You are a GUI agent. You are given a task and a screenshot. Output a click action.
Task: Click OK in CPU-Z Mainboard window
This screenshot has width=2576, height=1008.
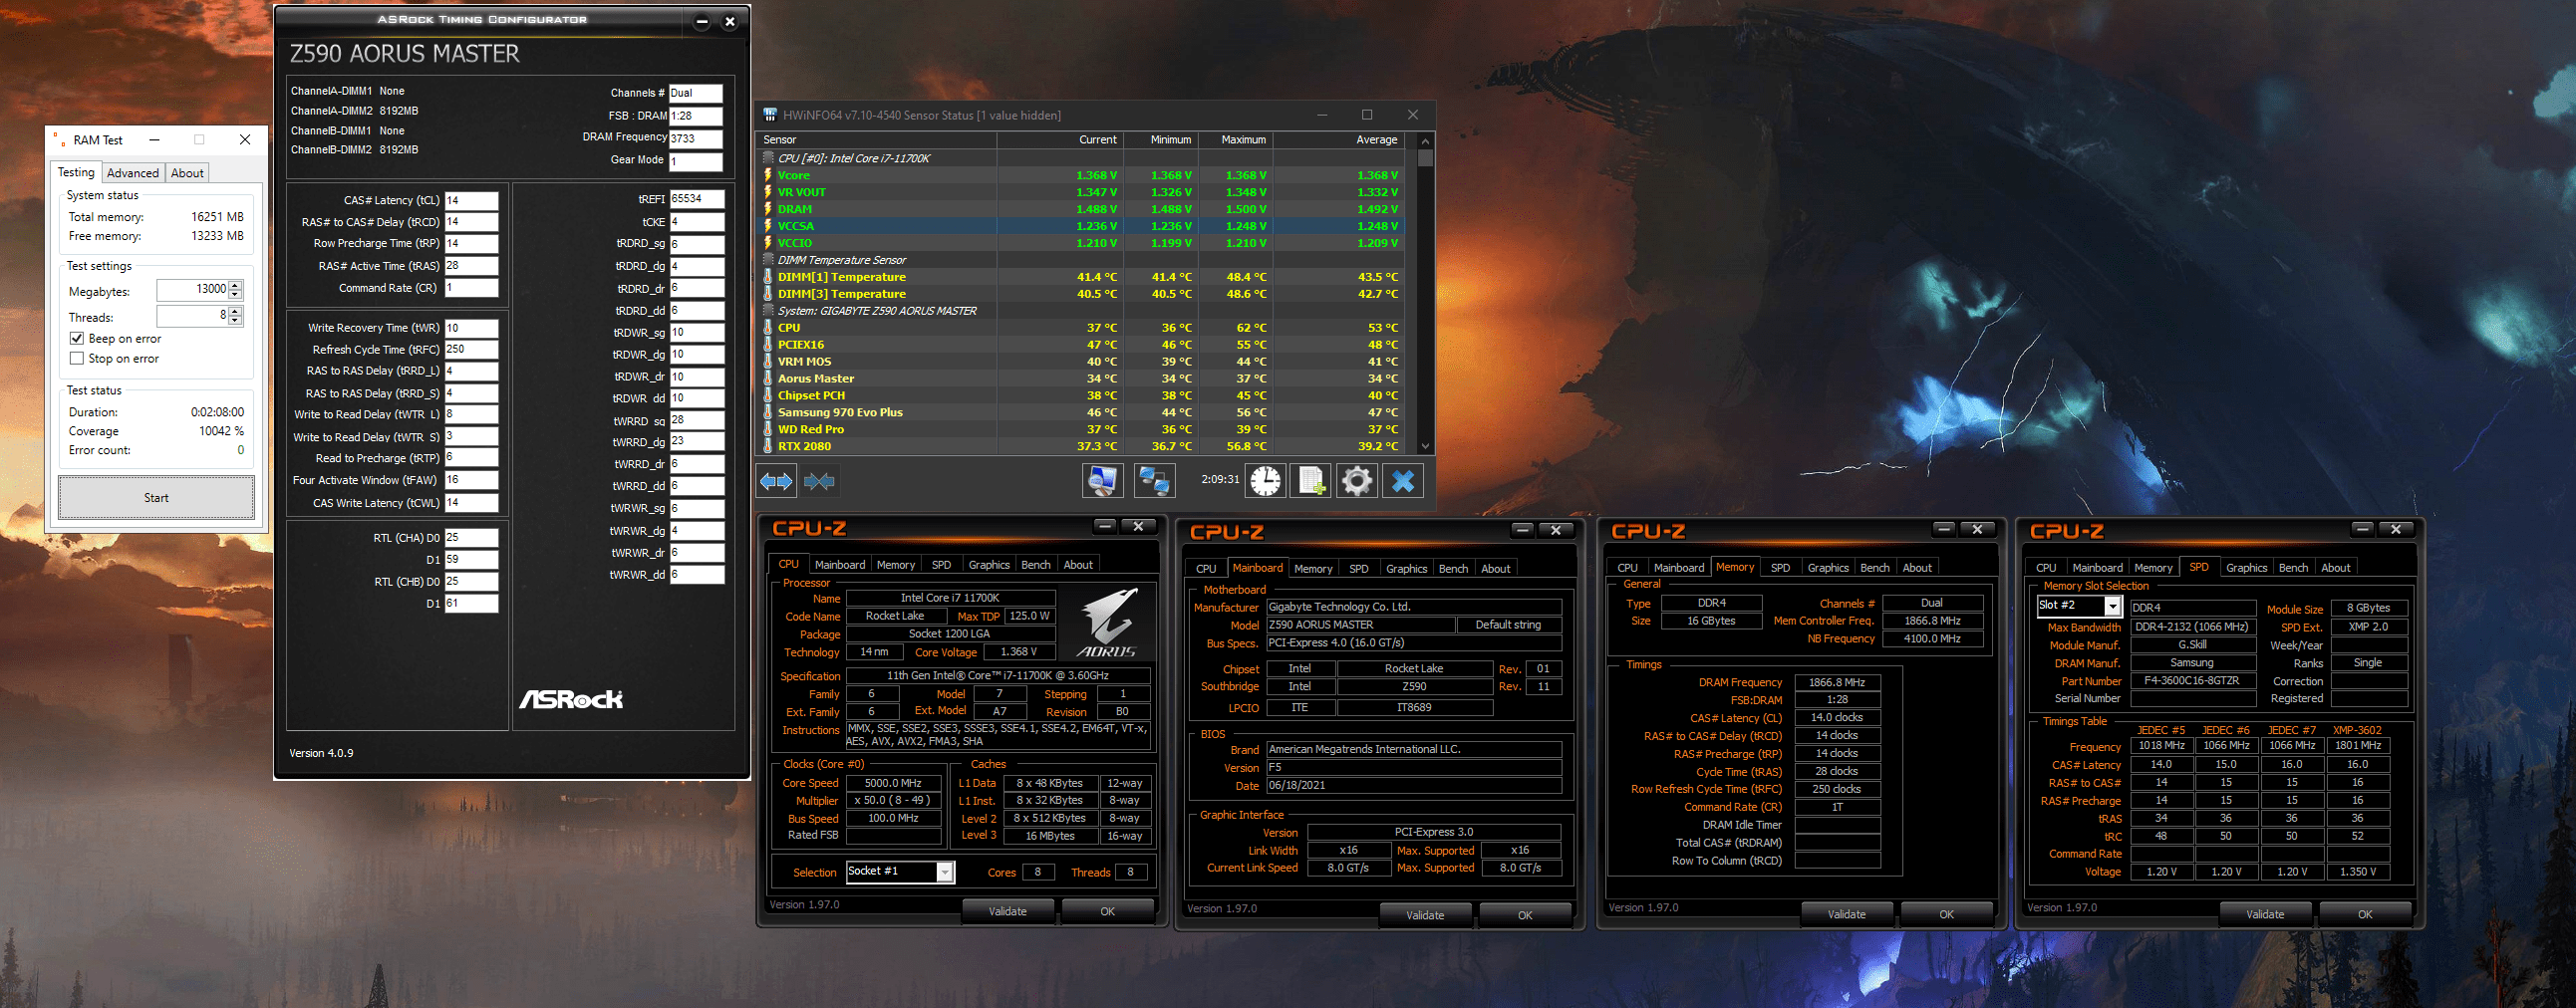pos(1525,915)
